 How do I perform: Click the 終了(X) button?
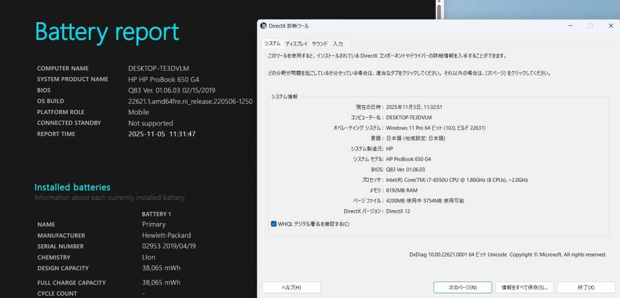click(x=586, y=287)
